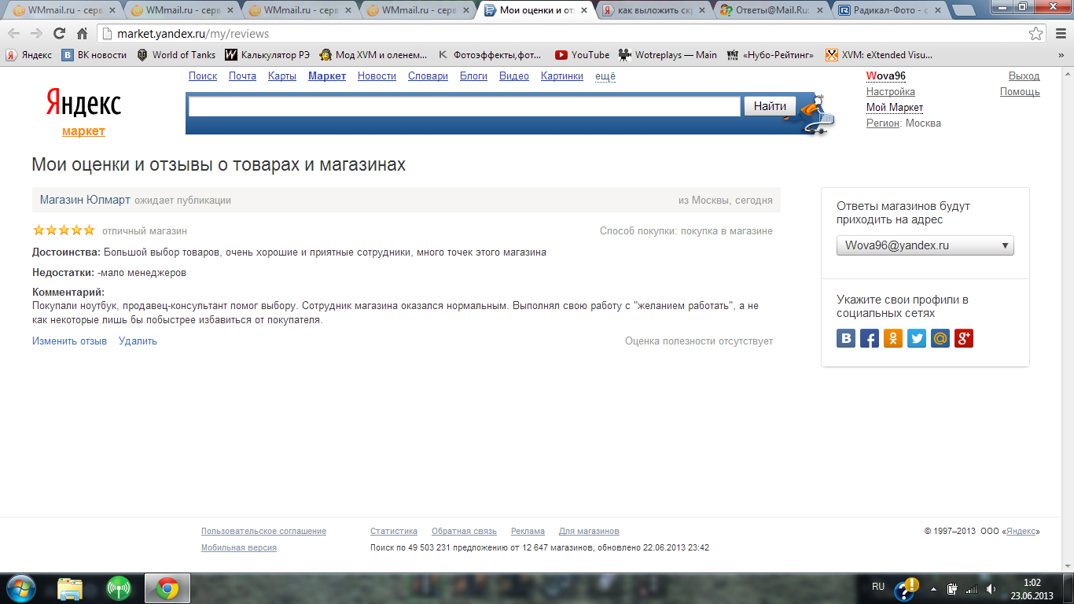Viewport: 1074px width, 604px height.
Task: Open the World of Tanks bookmark
Action: click(176, 55)
